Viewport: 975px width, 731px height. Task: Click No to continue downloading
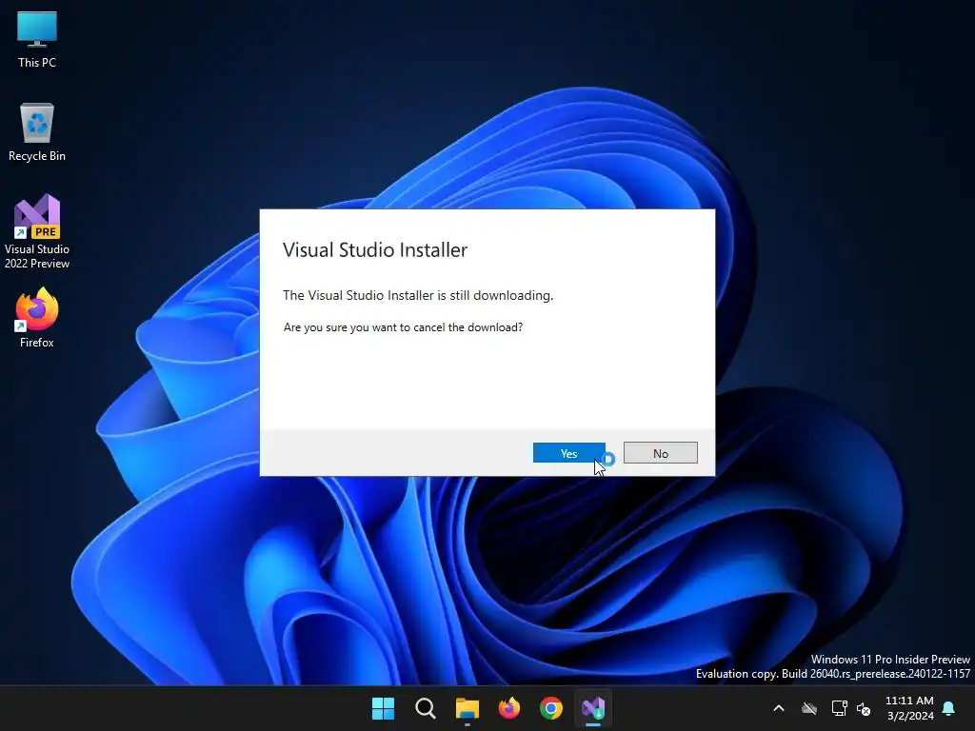click(661, 453)
